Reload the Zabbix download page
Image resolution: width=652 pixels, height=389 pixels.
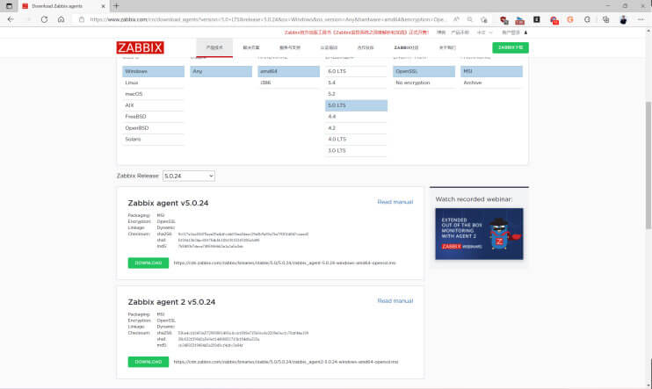(x=44, y=19)
